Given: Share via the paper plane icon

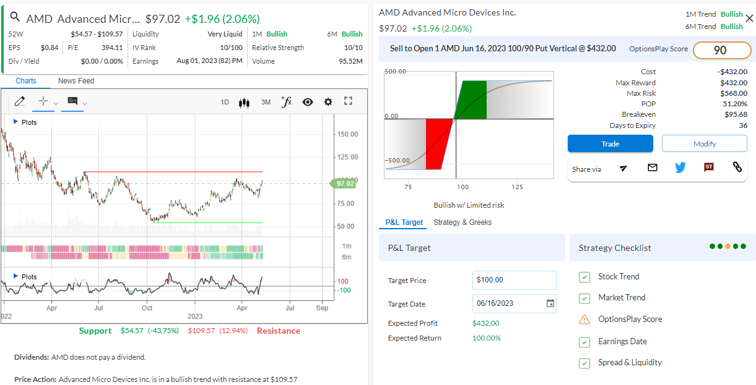Looking at the screenshot, I should click(x=623, y=168).
